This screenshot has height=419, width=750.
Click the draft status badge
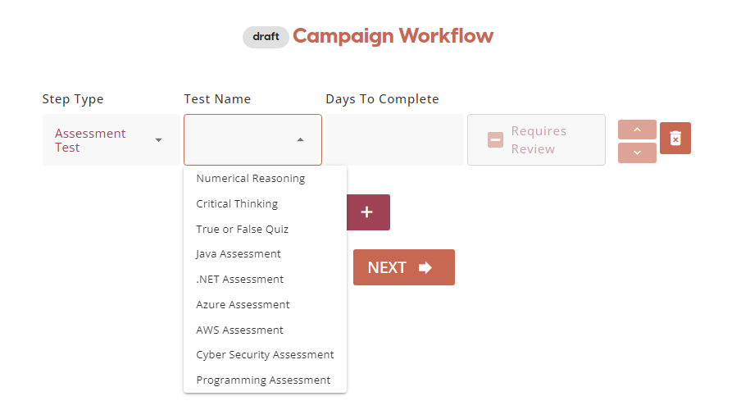(266, 37)
